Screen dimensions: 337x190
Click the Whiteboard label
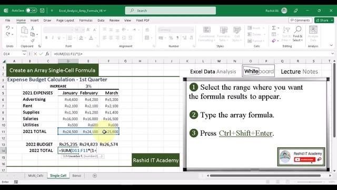[x=259, y=71]
